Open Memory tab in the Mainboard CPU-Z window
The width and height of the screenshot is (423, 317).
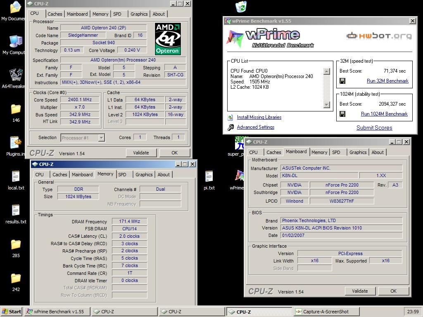(319, 152)
